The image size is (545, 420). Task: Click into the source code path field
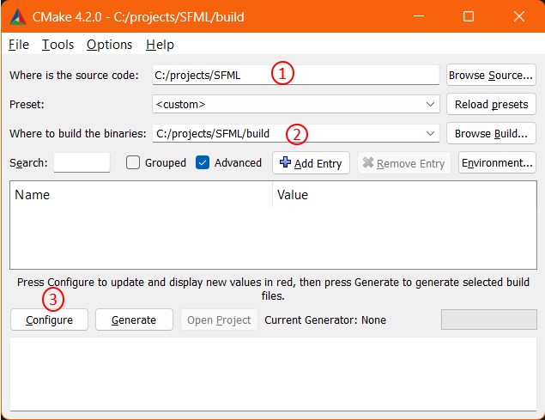click(x=296, y=76)
